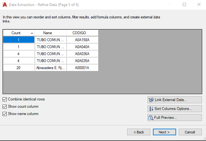Uncheck Combine identical rows checkbox

(x=4, y=99)
